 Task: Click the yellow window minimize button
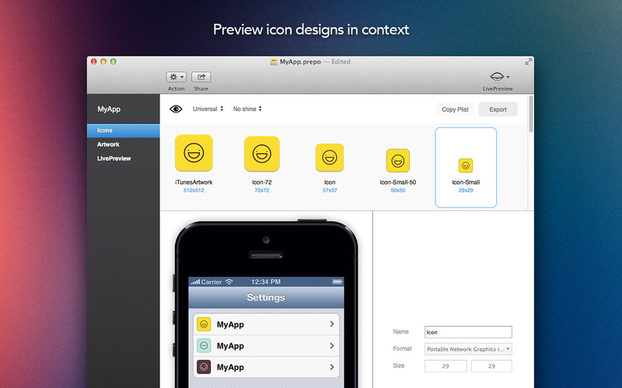[103, 62]
